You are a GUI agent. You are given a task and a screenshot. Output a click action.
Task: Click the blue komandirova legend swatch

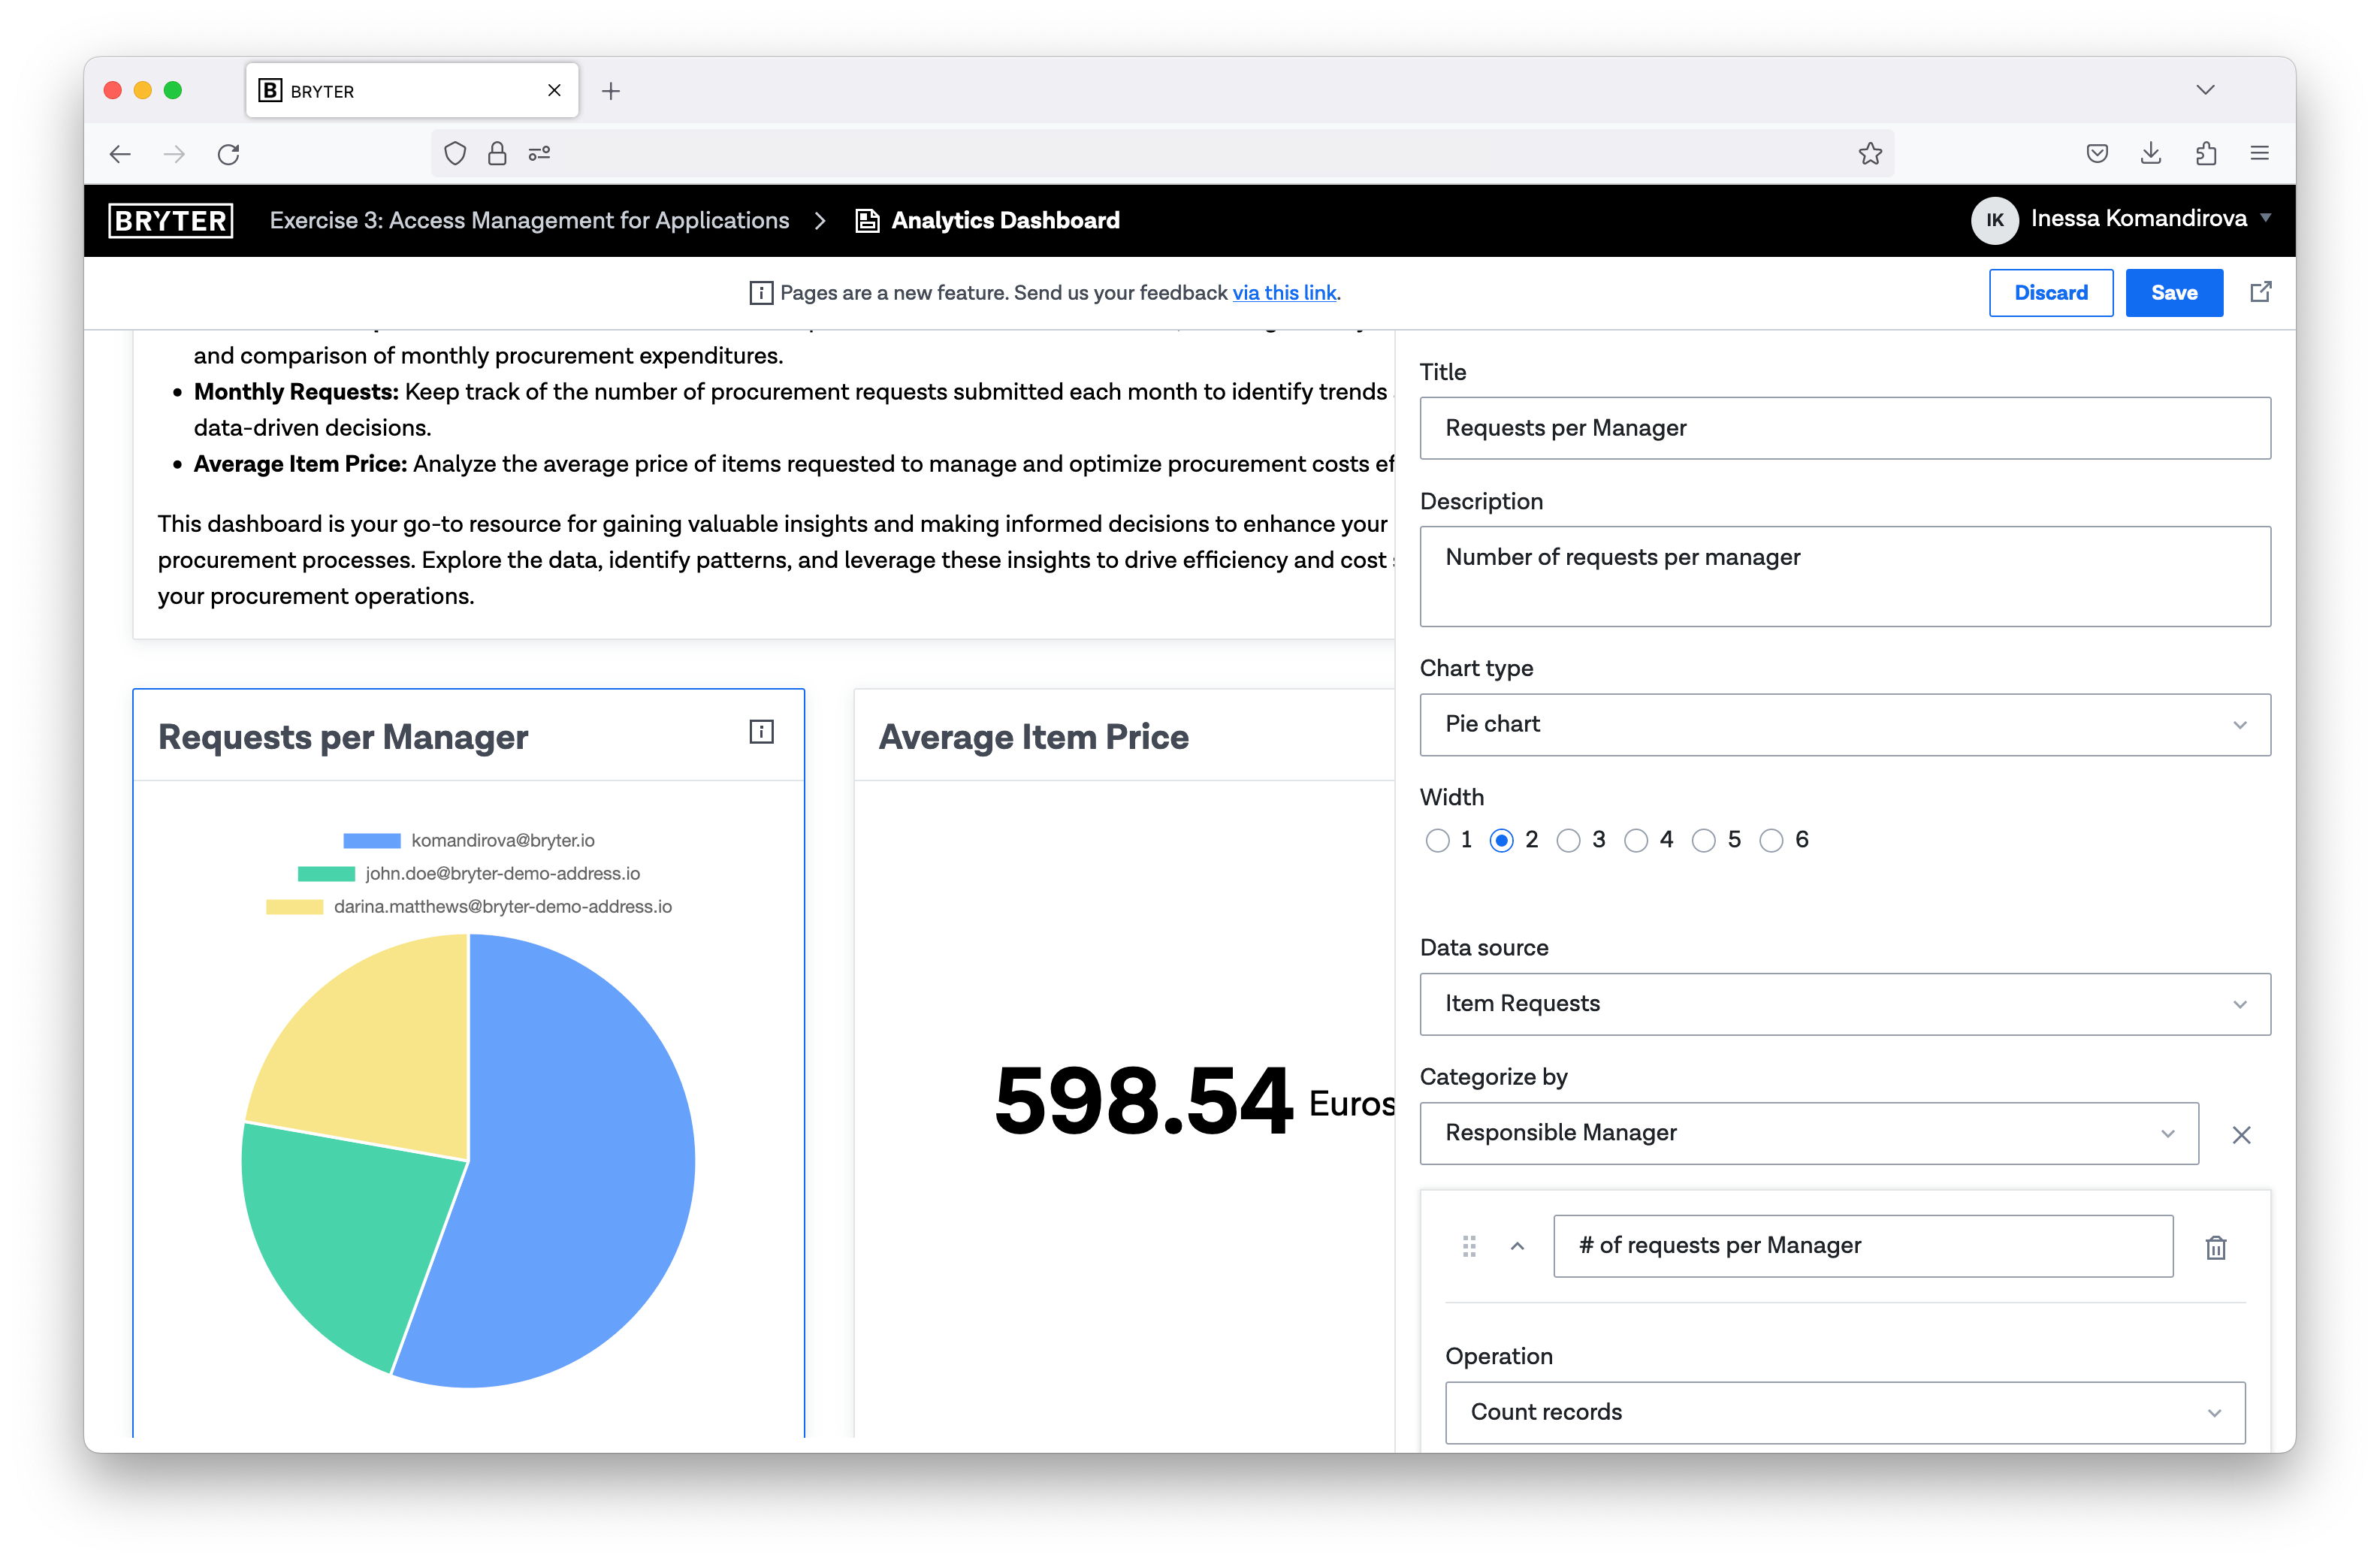click(x=371, y=840)
